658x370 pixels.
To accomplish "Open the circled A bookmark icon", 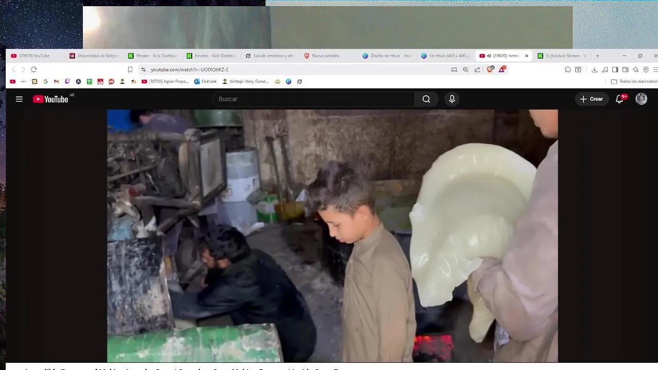I will pyautogui.click(x=78, y=81).
